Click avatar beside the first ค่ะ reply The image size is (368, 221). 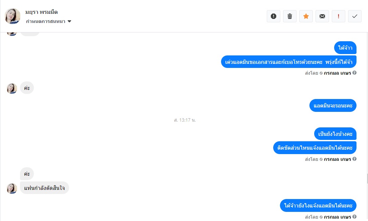[x=12, y=88]
